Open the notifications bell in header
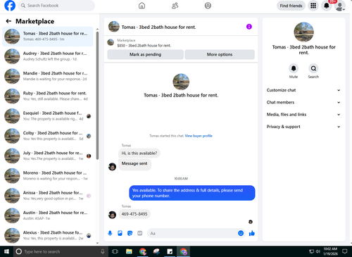 327,6
